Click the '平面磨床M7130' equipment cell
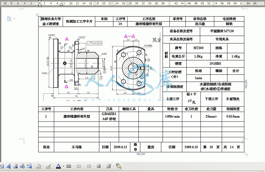The height and width of the screenshot is (172, 265). [222, 31]
